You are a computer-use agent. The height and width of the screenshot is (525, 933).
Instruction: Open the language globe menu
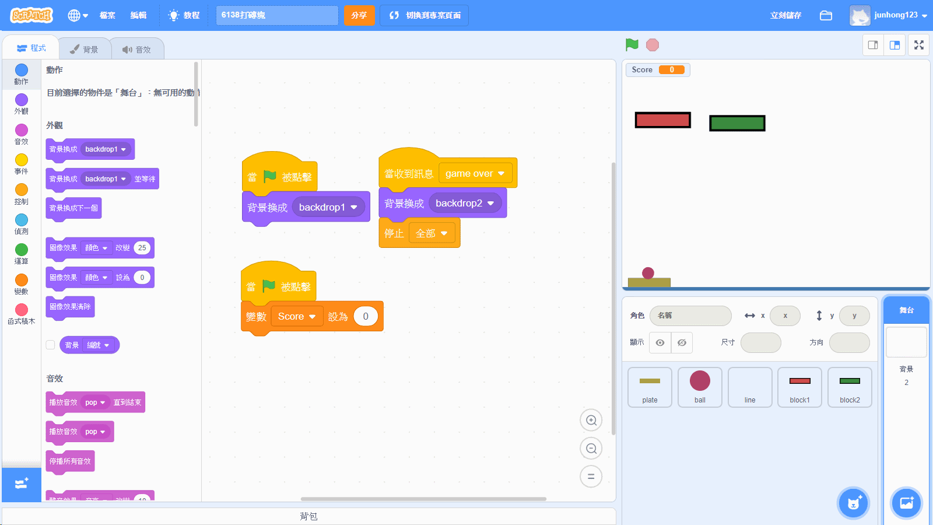pyautogui.click(x=78, y=16)
